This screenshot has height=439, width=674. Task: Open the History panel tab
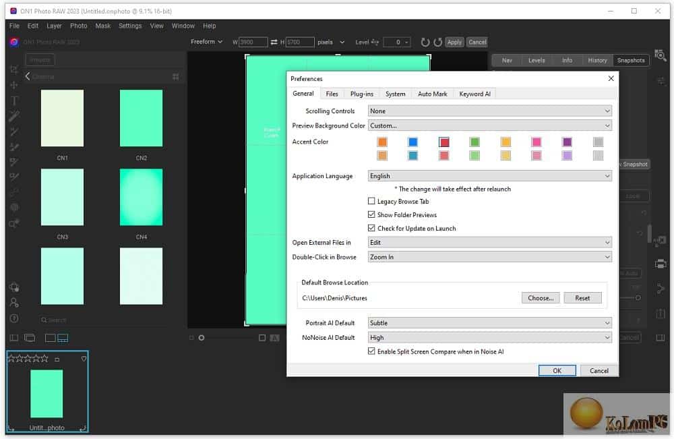coord(597,60)
